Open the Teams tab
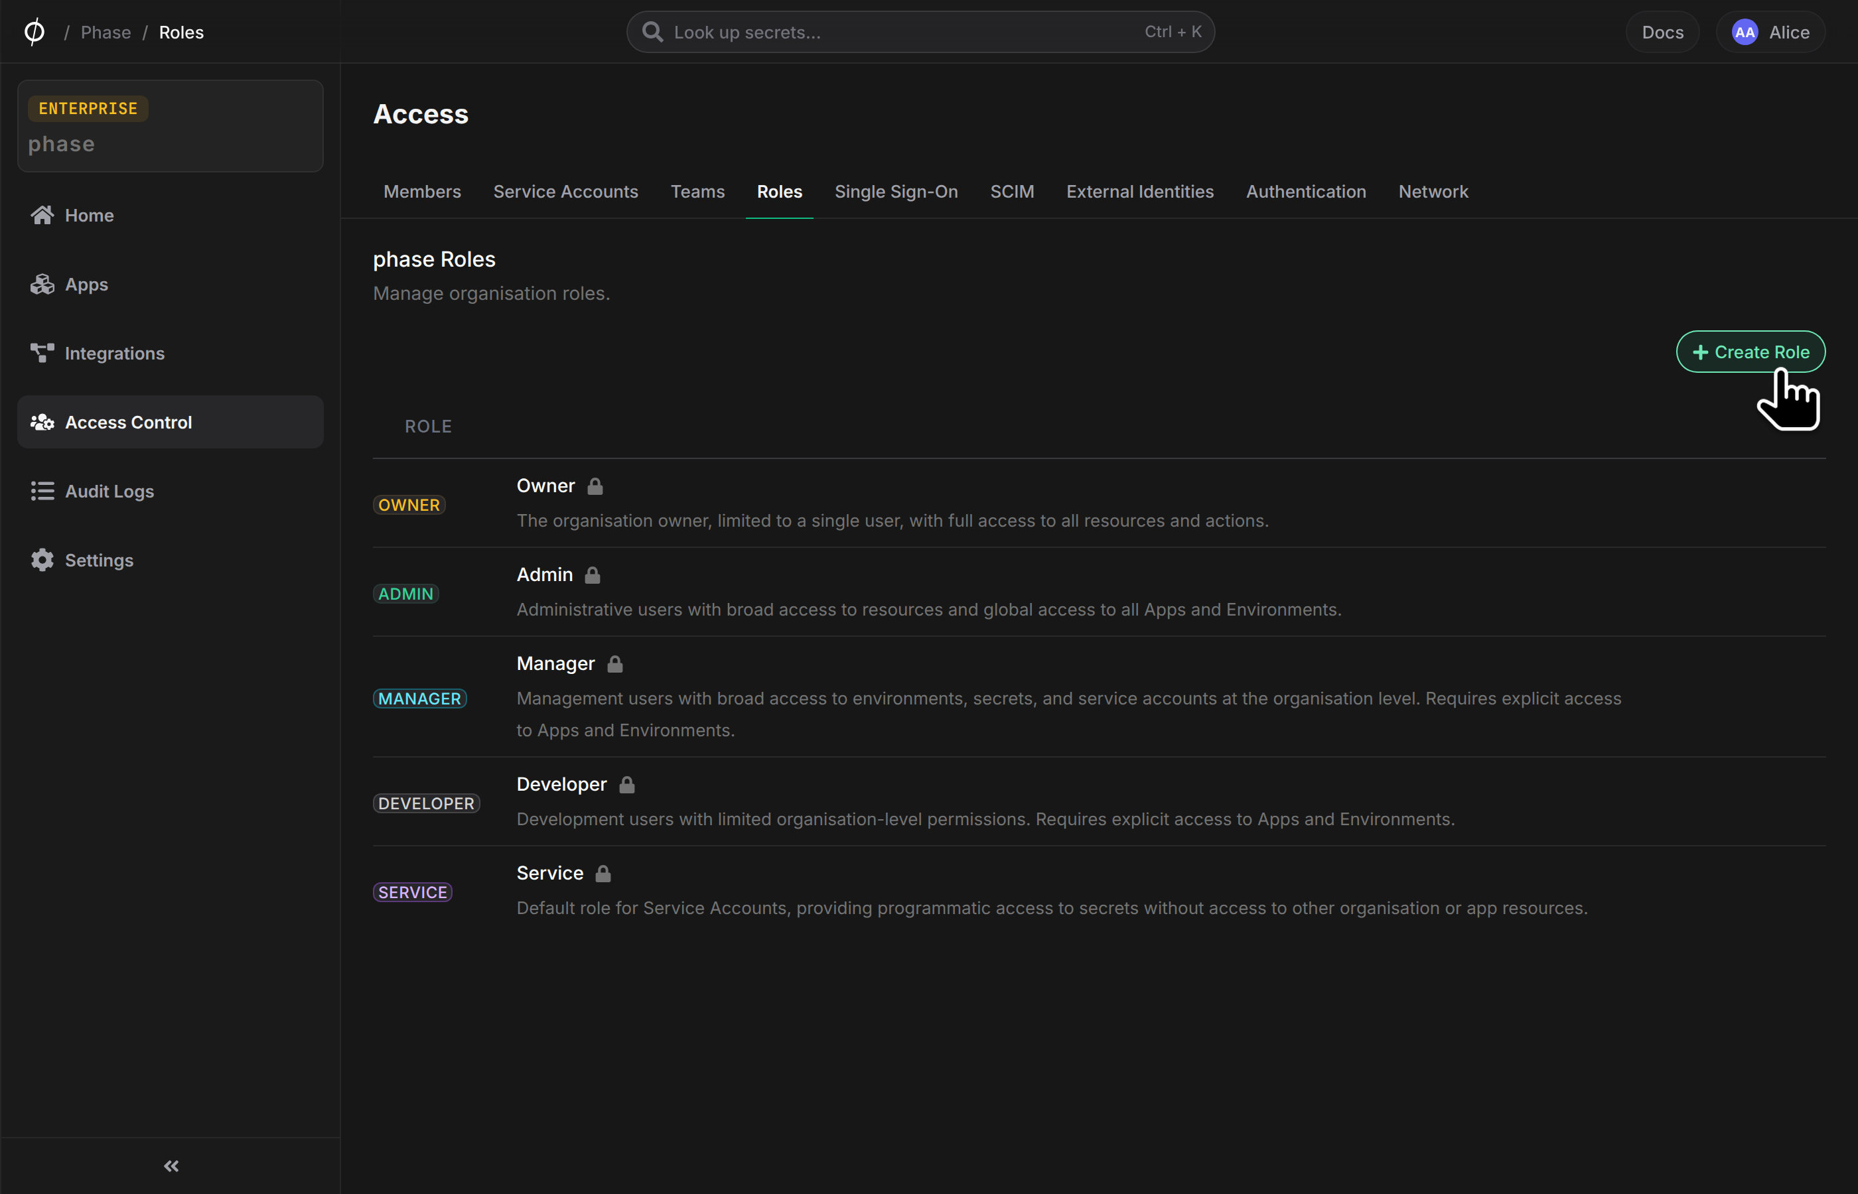Viewport: 1858px width, 1194px height. (697, 192)
